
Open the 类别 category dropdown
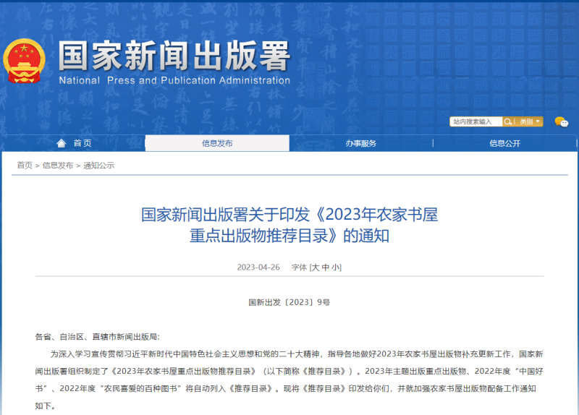click(530, 121)
